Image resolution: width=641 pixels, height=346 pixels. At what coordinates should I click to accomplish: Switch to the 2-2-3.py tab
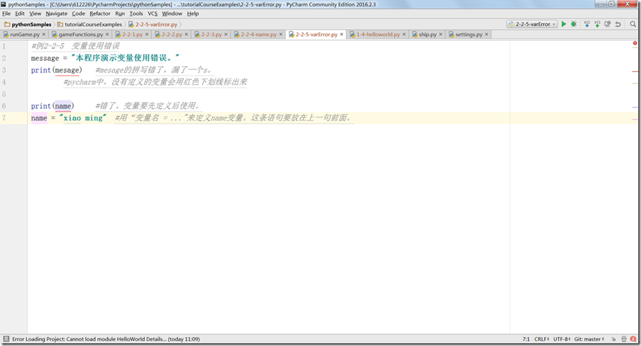[211, 34]
